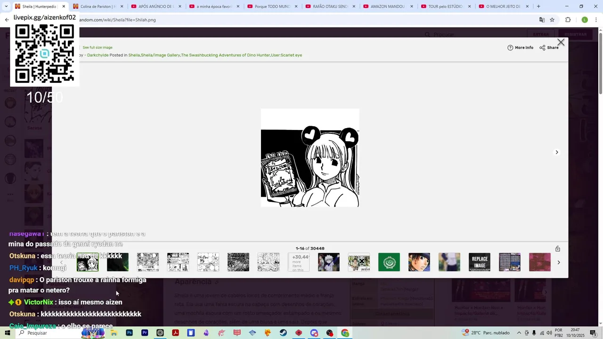The height and width of the screenshot is (339, 603).
Task: Open the volume control in tray
Action: click(x=549, y=333)
